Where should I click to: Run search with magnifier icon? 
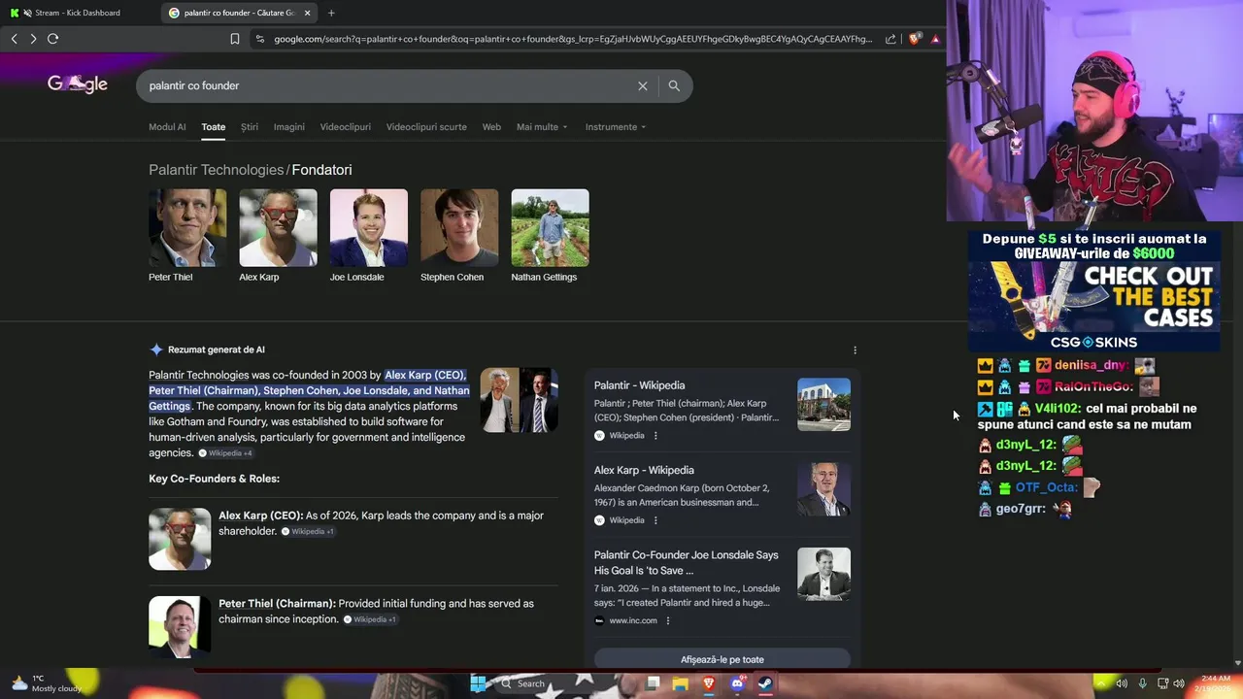[x=674, y=85]
